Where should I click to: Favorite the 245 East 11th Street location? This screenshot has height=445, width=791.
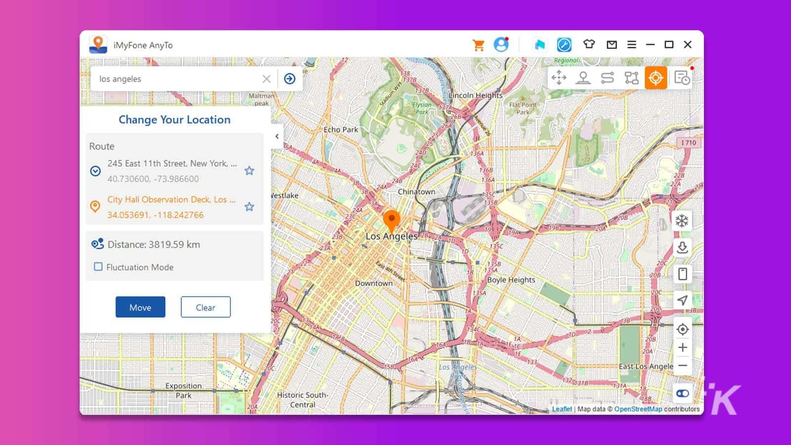[249, 171]
